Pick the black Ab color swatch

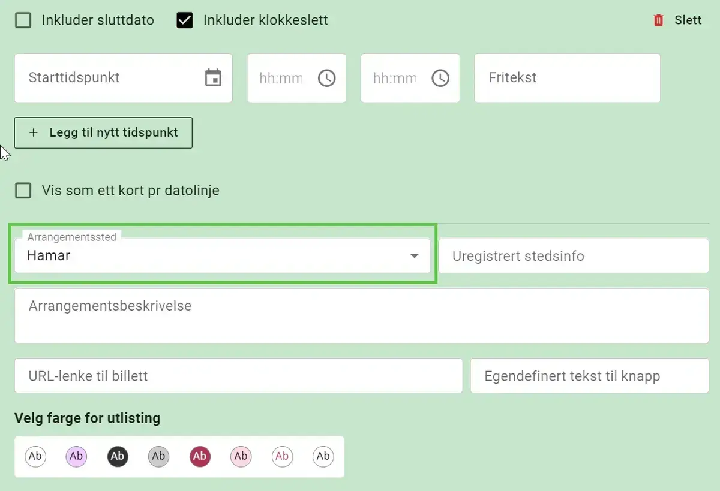[118, 457]
